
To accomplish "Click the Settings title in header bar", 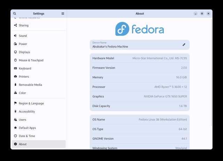I will click(x=39, y=14).
